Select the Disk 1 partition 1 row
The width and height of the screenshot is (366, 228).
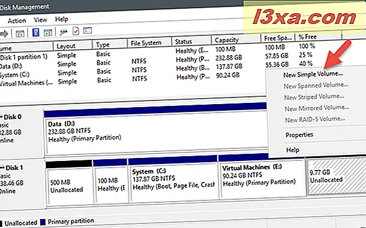(x=23, y=57)
